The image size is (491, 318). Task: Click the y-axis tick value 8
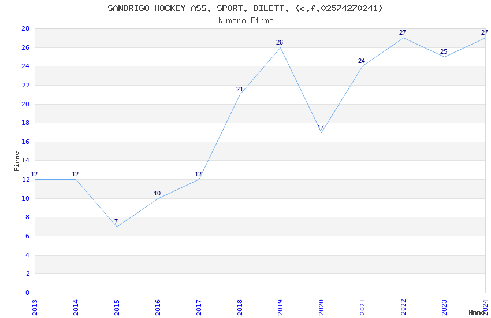coord(28,217)
